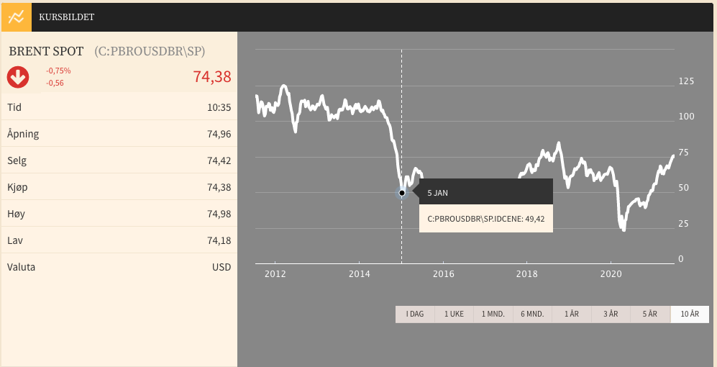
Task: Click the 2016 label on time axis
Action: tap(444, 274)
